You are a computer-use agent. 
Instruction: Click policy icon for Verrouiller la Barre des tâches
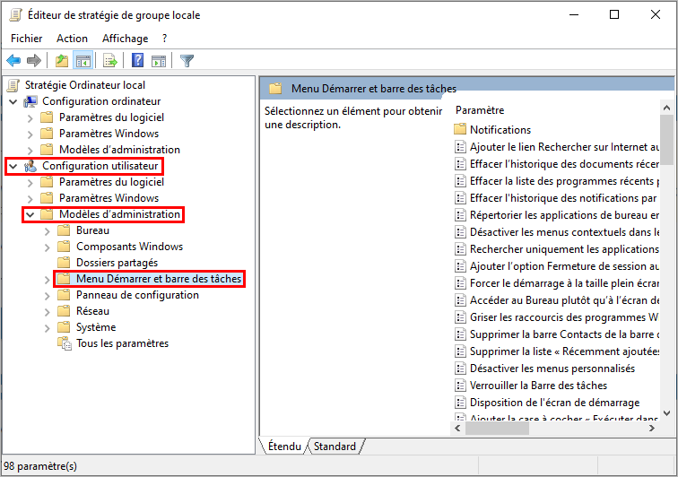(460, 386)
